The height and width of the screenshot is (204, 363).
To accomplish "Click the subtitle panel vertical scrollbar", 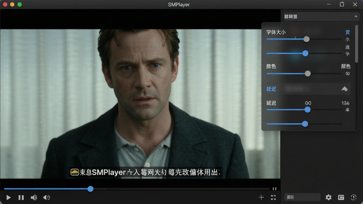I will point(357,44).
